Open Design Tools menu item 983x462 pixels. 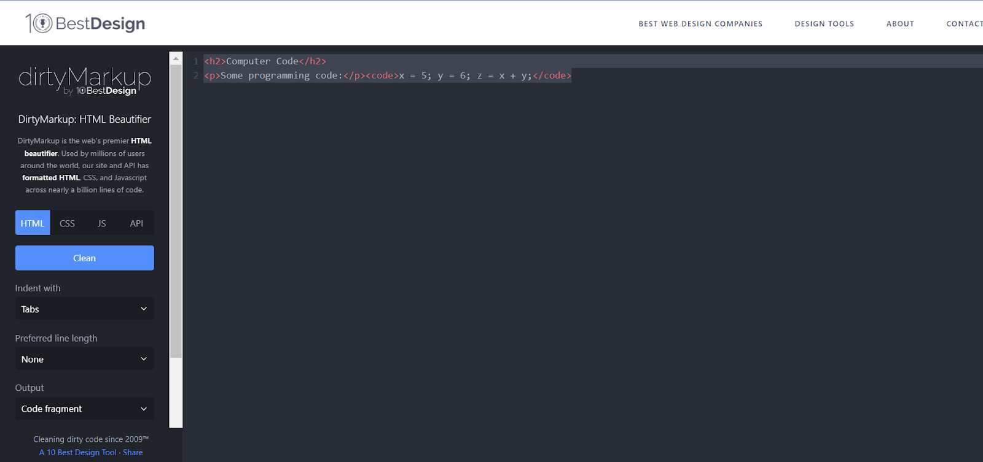(x=824, y=24)
